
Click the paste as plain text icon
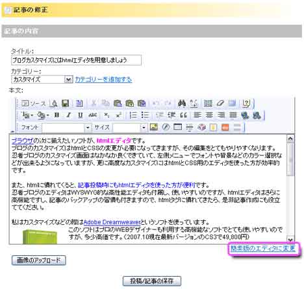click(129, 104)
